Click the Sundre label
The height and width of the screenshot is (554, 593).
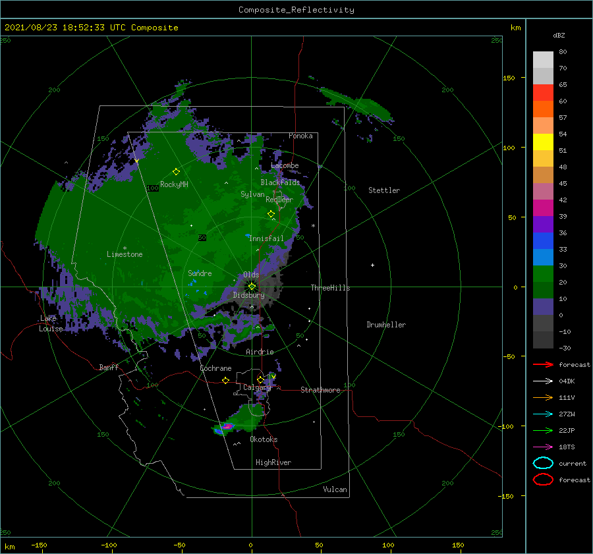click(200, 273)
